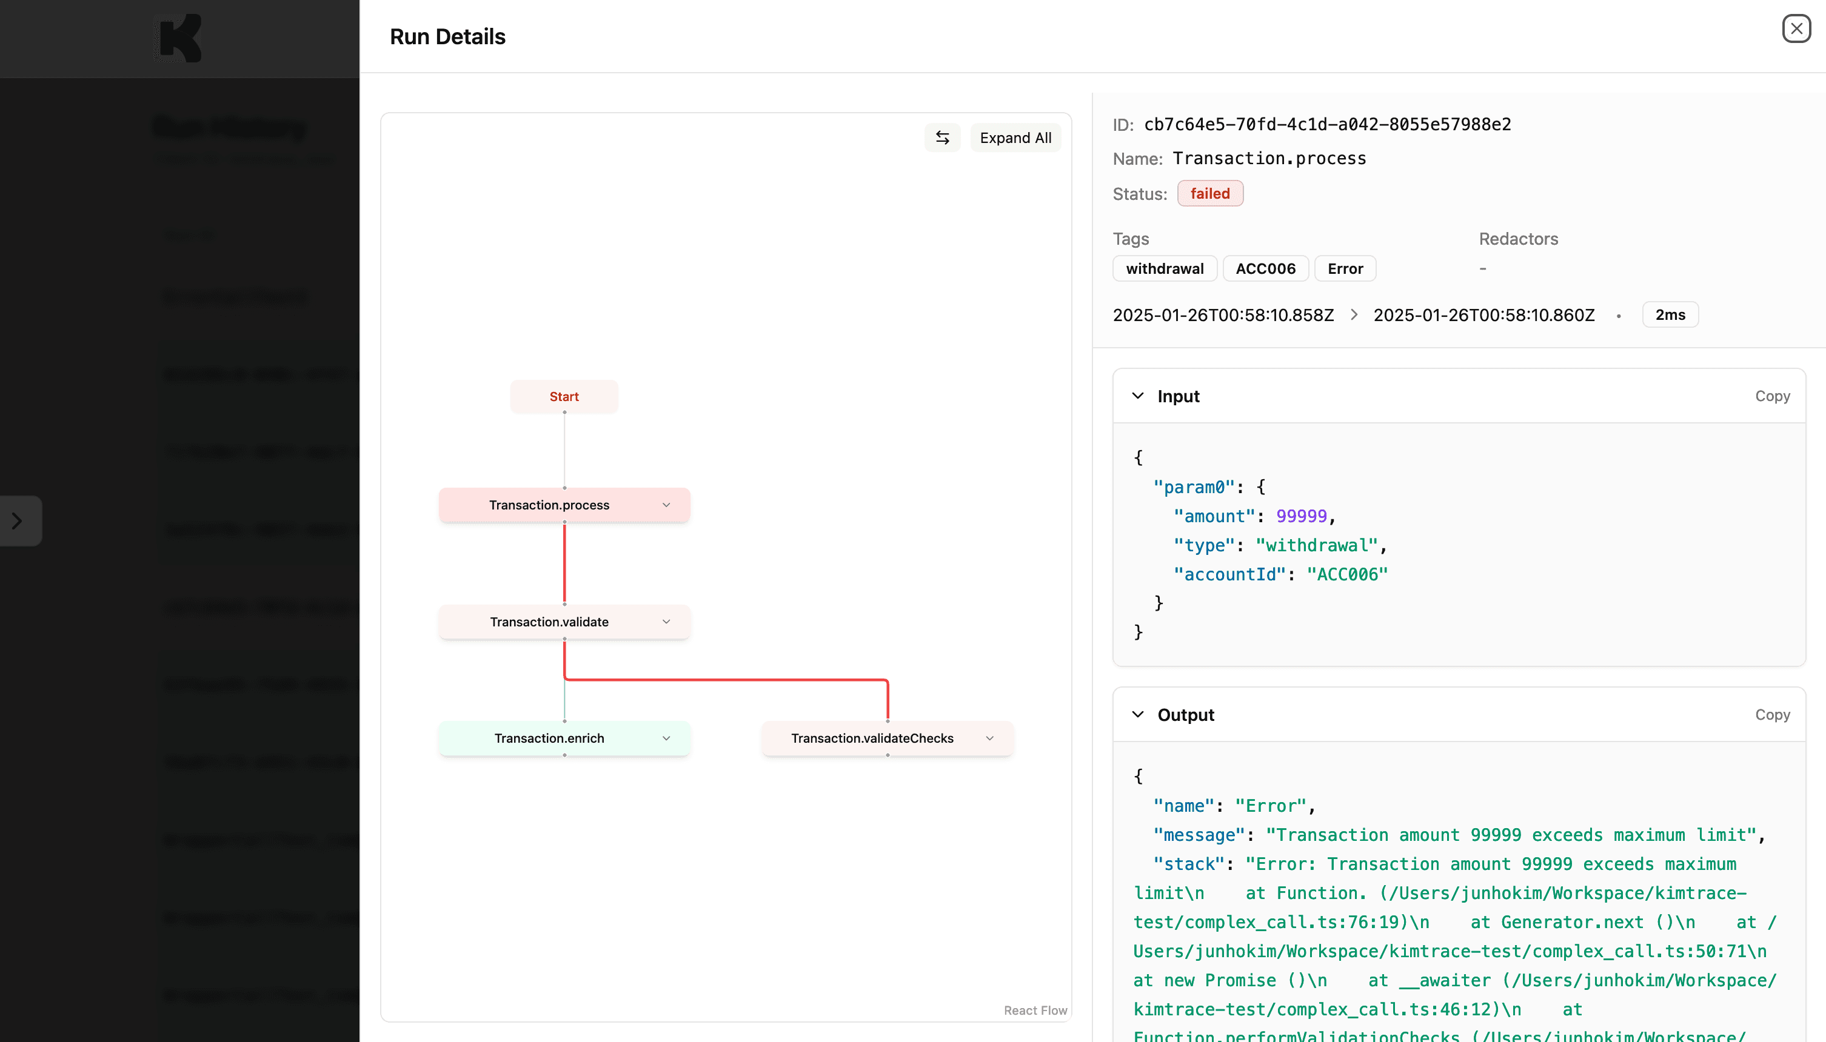The width and height of the screenshot is (1826, 1042).
Task: Click the Redactors label
Action: tap(1518, 238)
